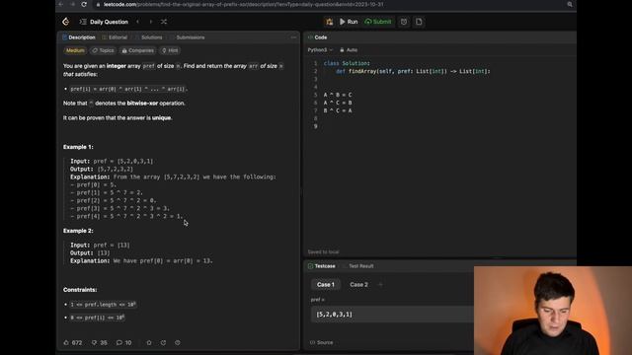Add a new test case plus icon
The width and height of the screenshot is (632, 355).
pyautogui.click(x=380, y=285)
